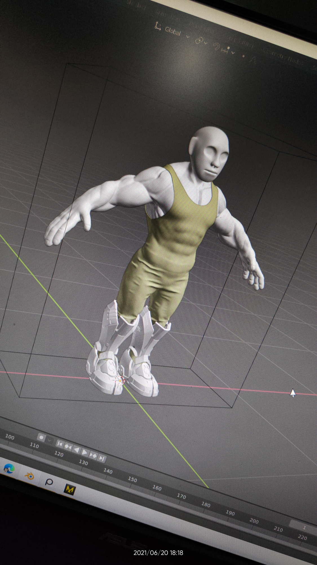Click frame 100 on the timeline
Screen dimensions: 317x565
pyautogui.click(x=10, y=437)
